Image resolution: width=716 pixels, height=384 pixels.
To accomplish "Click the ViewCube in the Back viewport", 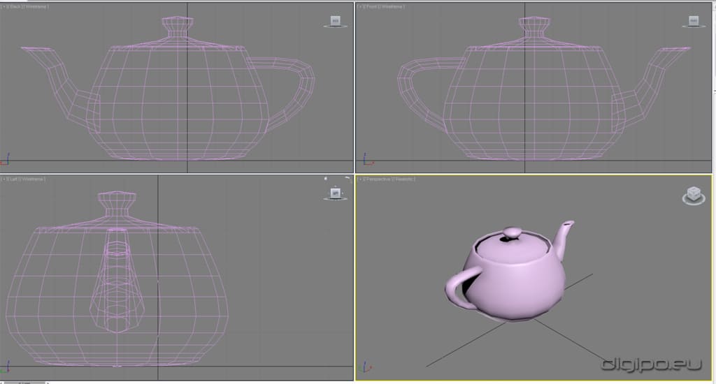I will click(335, 21).
